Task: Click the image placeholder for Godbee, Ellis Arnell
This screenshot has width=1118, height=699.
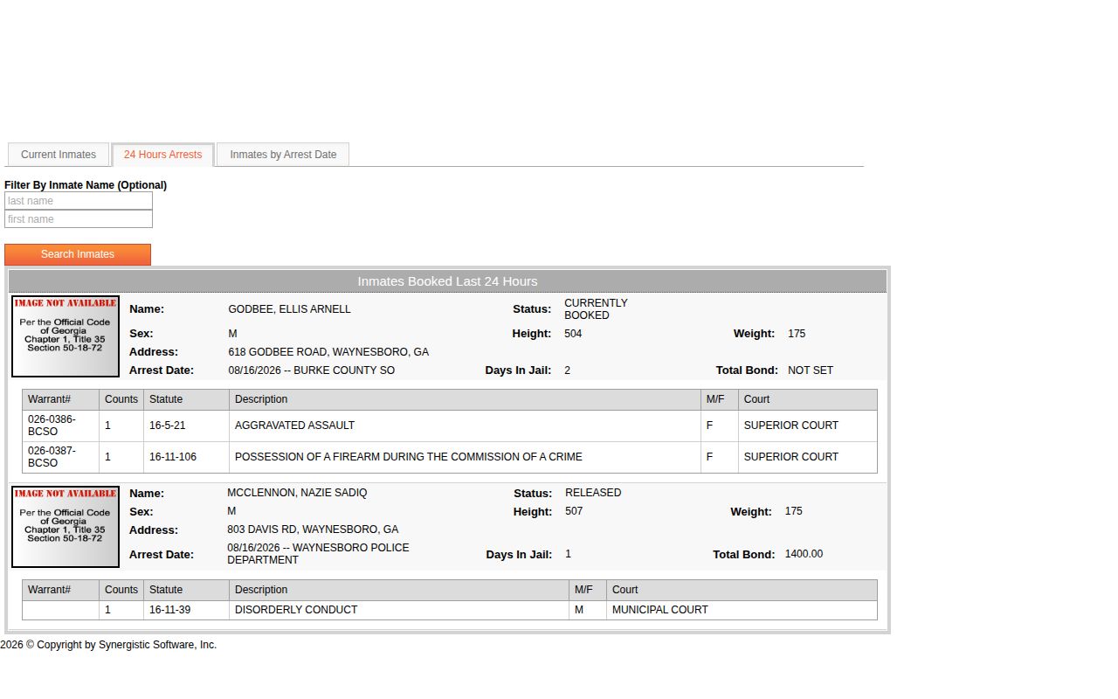Action: (x=66, y=336)
